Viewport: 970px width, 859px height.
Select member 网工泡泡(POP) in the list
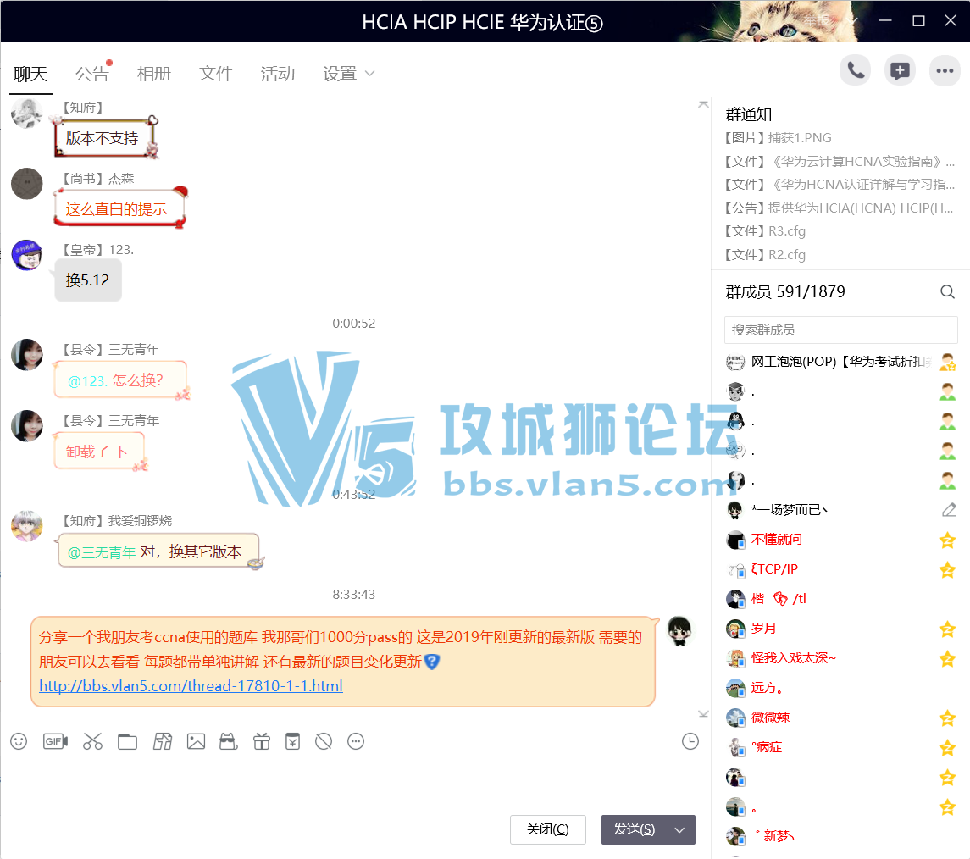point(840,362)
